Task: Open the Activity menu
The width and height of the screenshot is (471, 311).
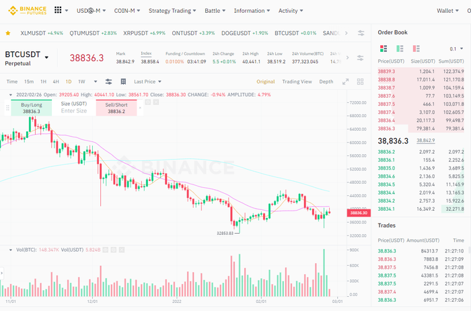Action: point(291,11)
